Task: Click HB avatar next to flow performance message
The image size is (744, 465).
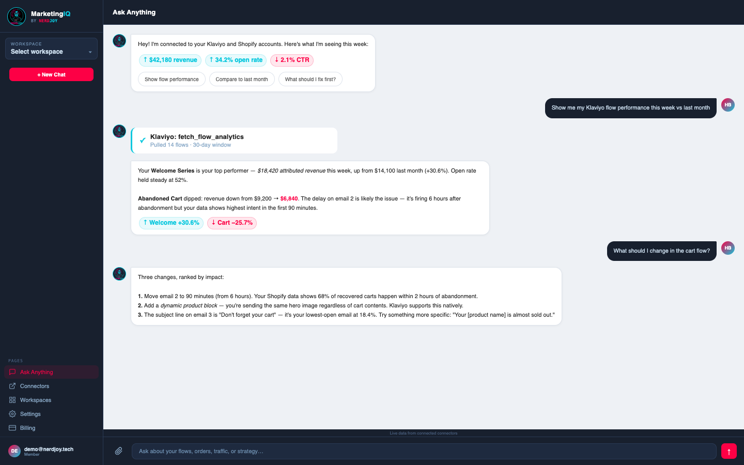Action: (728, 105)
